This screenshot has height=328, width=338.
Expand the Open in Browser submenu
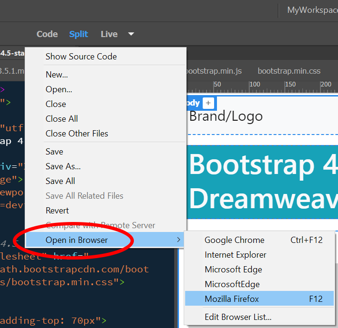[x=105, y=240]
